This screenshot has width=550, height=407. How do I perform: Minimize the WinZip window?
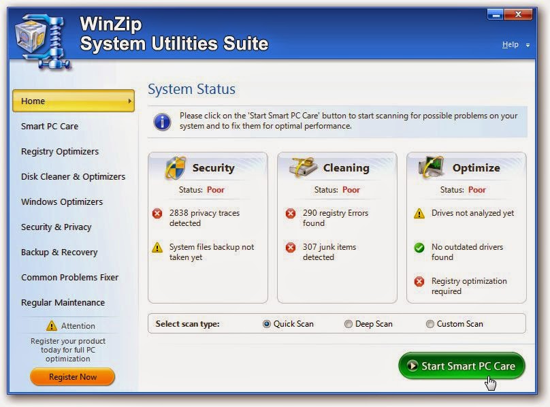click(496, 15)
